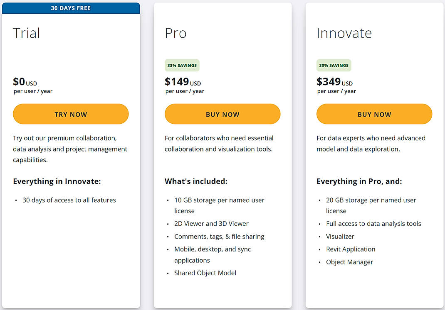Select the Everything in Innovate heading
Viewport: 445px width, 310px height.
point(57,181)
